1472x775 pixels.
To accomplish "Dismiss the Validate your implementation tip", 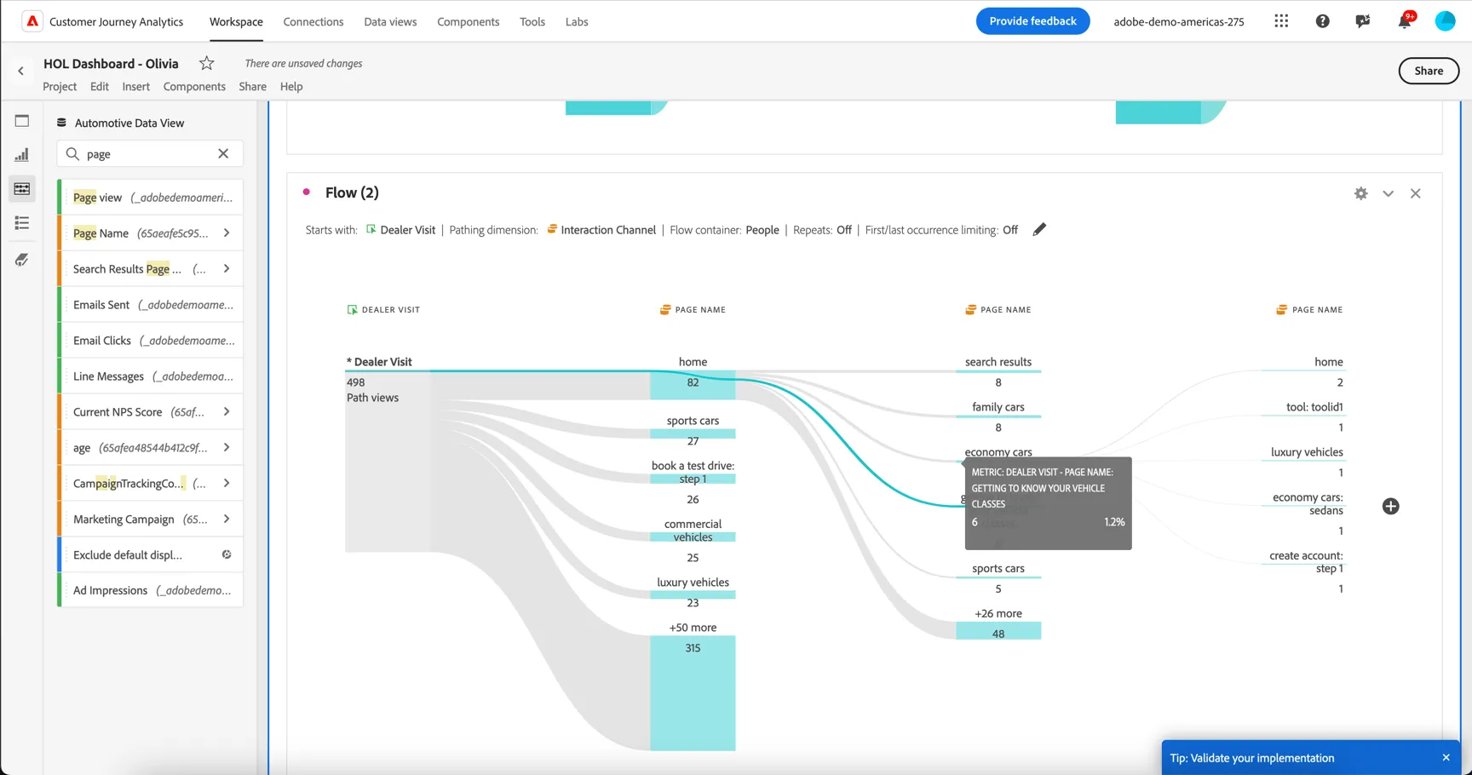I will click(1446, 758).
